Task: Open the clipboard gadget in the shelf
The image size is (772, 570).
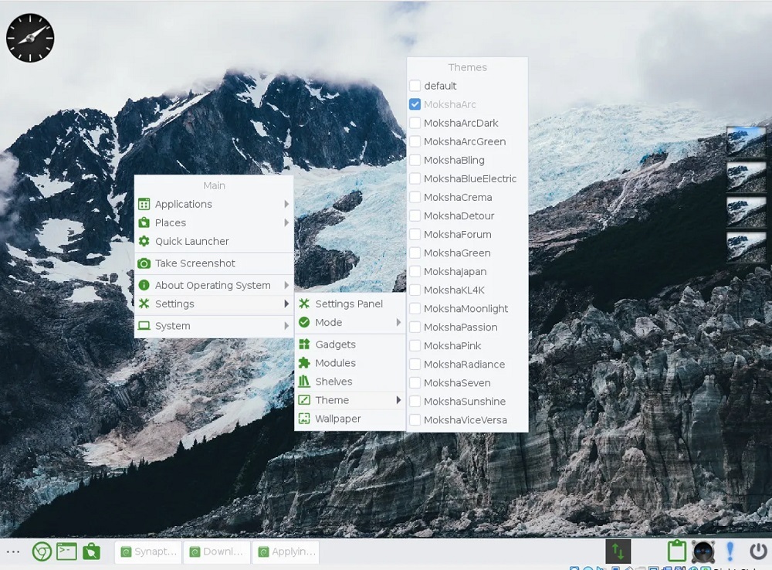Action: 676,551
